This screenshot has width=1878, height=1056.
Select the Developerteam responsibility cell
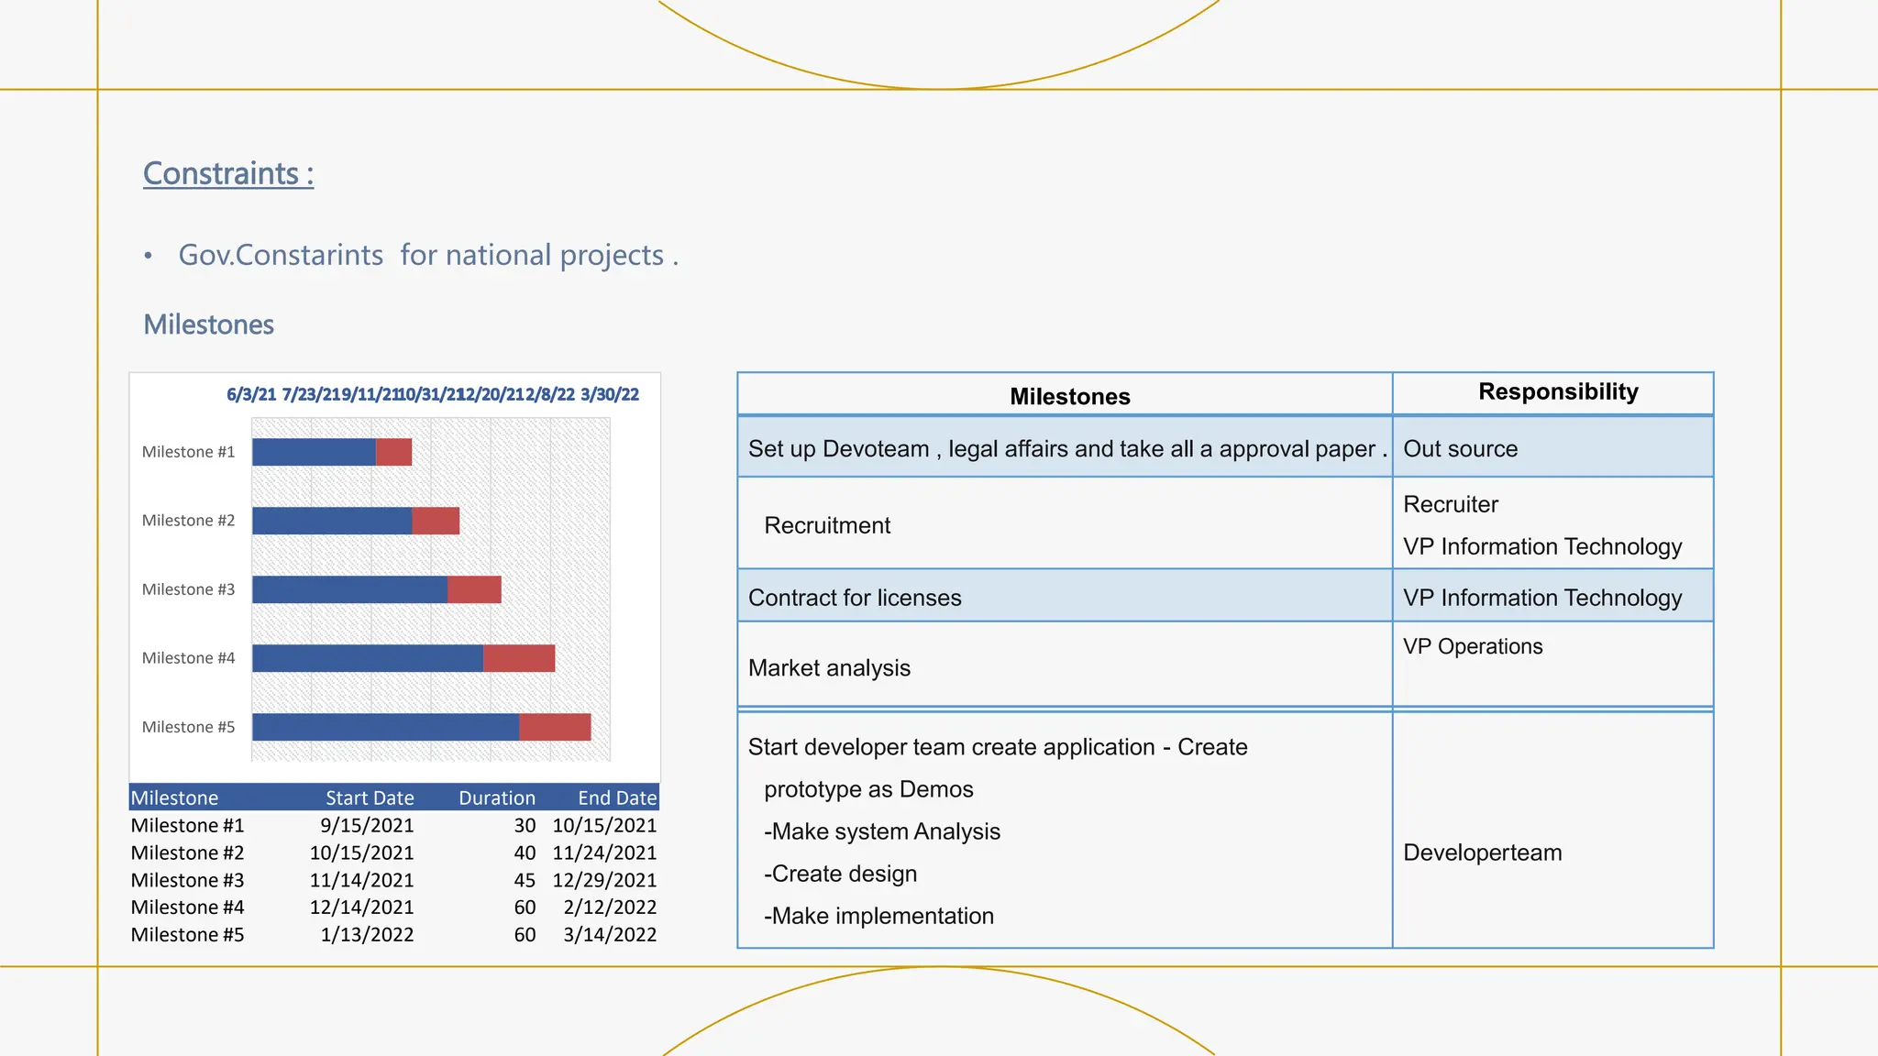[x=1482, y=852]
